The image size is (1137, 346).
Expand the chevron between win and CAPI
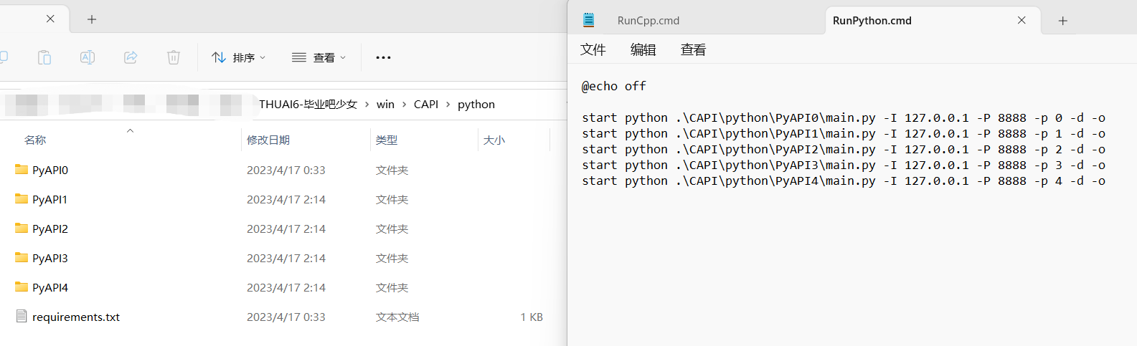tap(405, 105)
